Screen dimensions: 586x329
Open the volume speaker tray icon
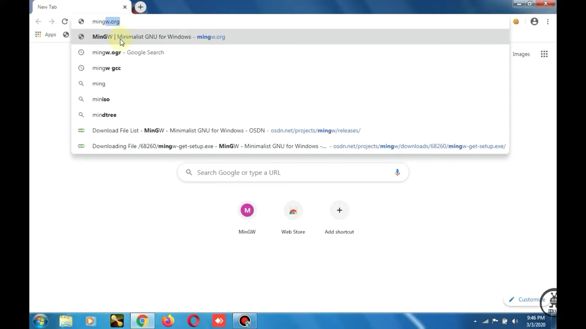pyautogui.click(x=515, y=321)
